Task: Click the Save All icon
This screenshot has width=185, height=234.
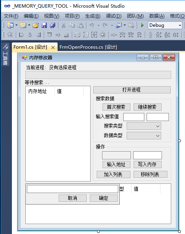Action: pos(53,25)
